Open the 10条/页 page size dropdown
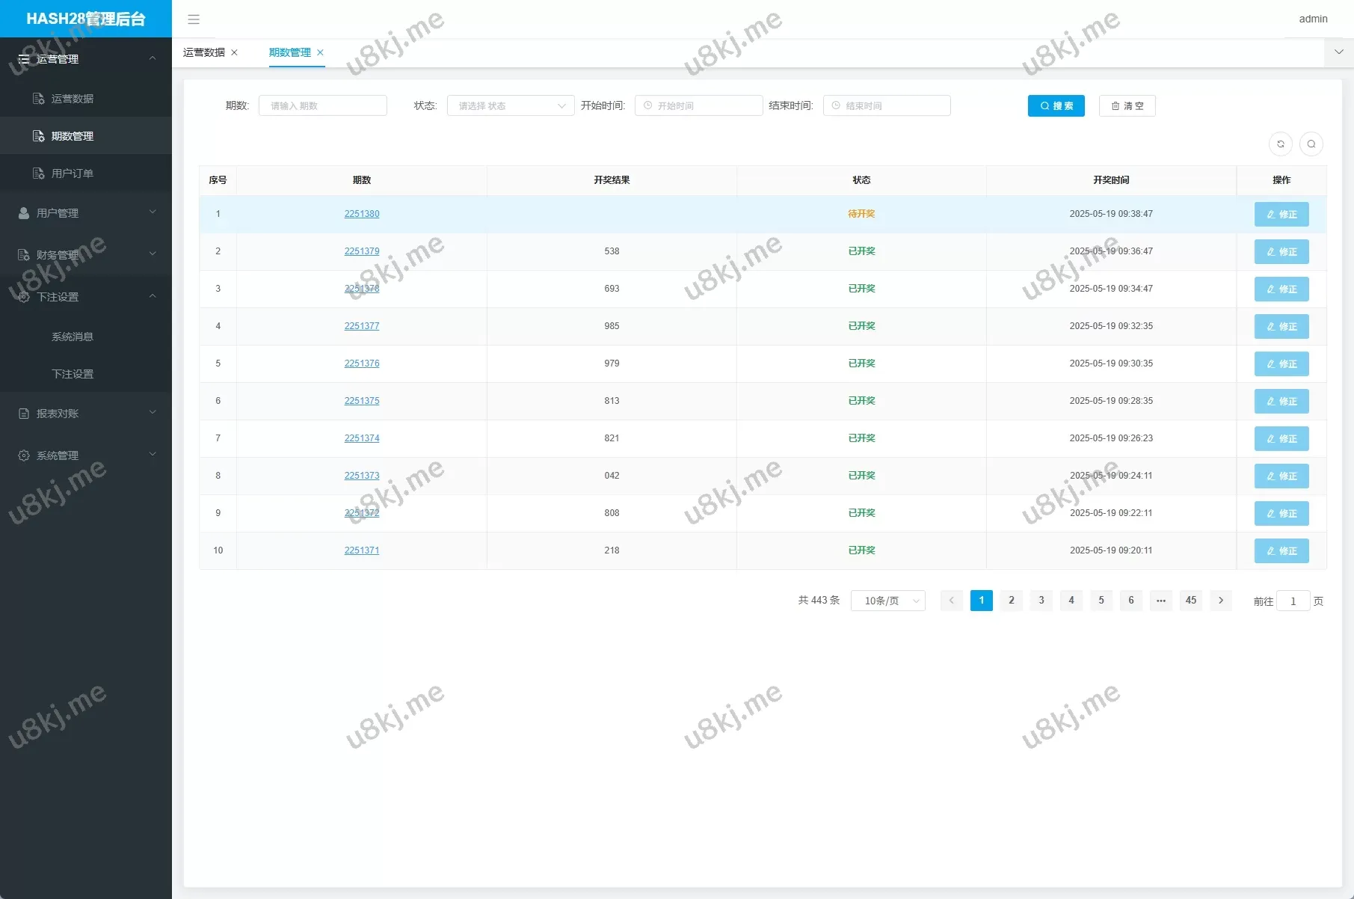The width and height of the screenshot is (1354, 899). [887, 601]
